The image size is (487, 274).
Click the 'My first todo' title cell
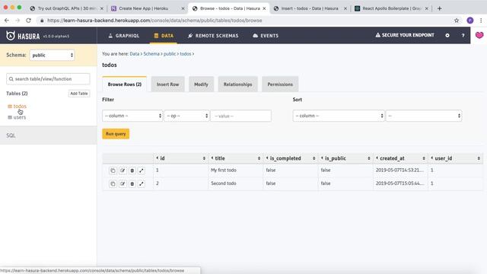(224, 170)
